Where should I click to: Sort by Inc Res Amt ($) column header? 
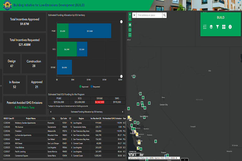[x=96, y=119]
